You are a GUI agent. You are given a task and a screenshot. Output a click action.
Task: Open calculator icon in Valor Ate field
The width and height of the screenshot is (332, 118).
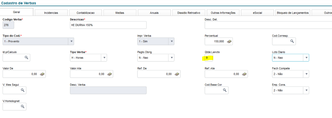109,74
